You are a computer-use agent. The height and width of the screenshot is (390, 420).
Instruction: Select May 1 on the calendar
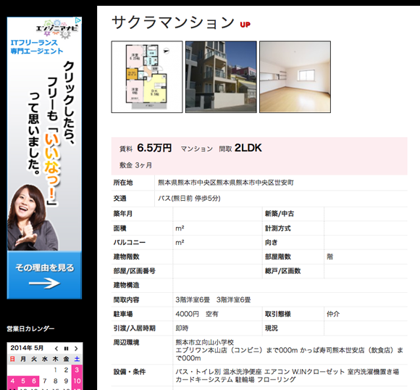56,370
